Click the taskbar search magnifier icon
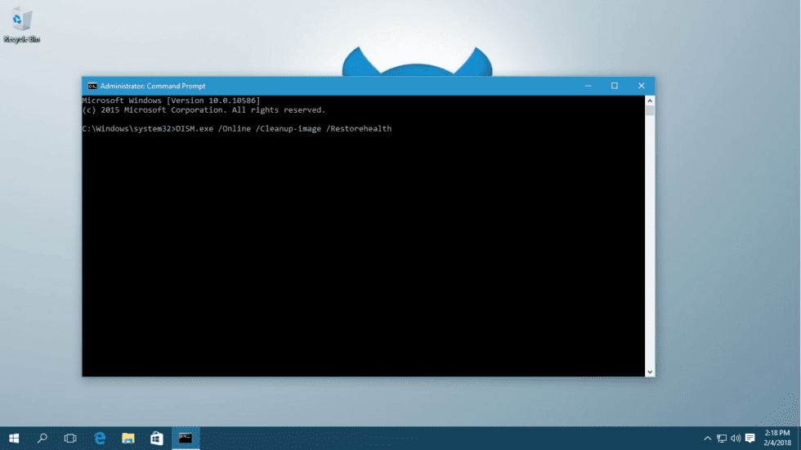This screenshot has width=801, height=450. pos(43,439)
